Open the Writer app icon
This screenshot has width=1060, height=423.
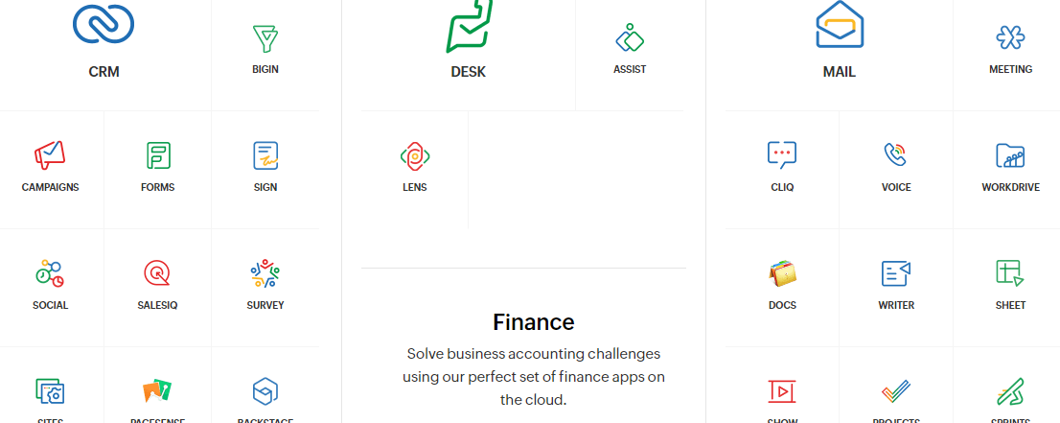896,273
